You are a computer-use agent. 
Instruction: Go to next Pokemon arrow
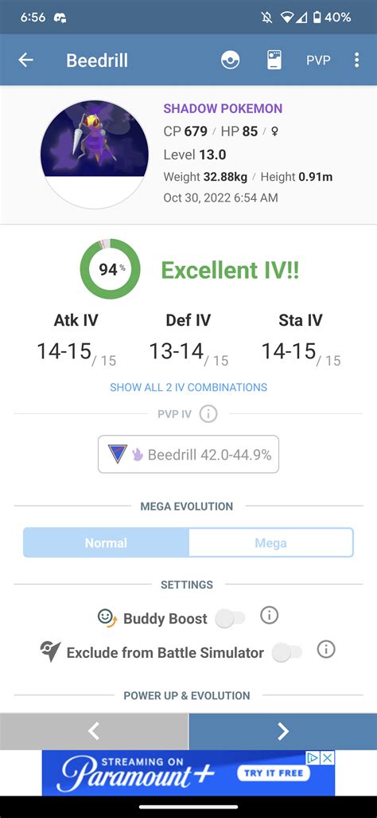pos(283,731)
